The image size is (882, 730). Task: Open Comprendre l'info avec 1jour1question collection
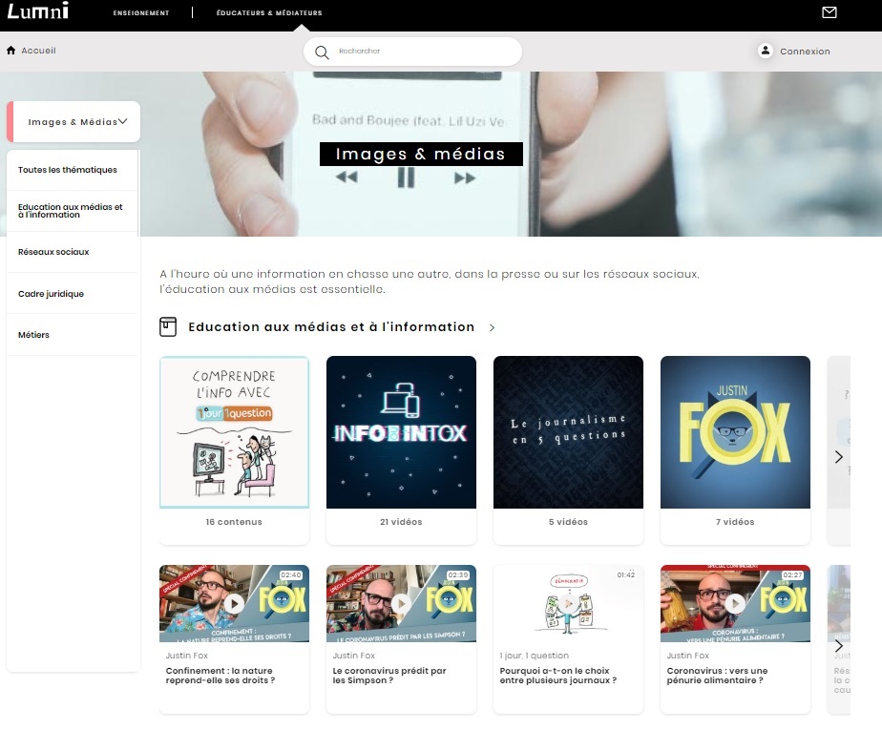[234, 432]
